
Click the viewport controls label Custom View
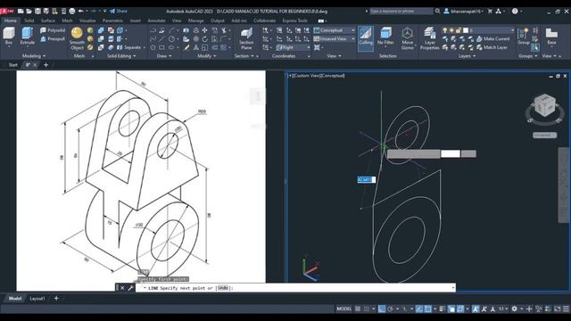(x=307, y=76)
